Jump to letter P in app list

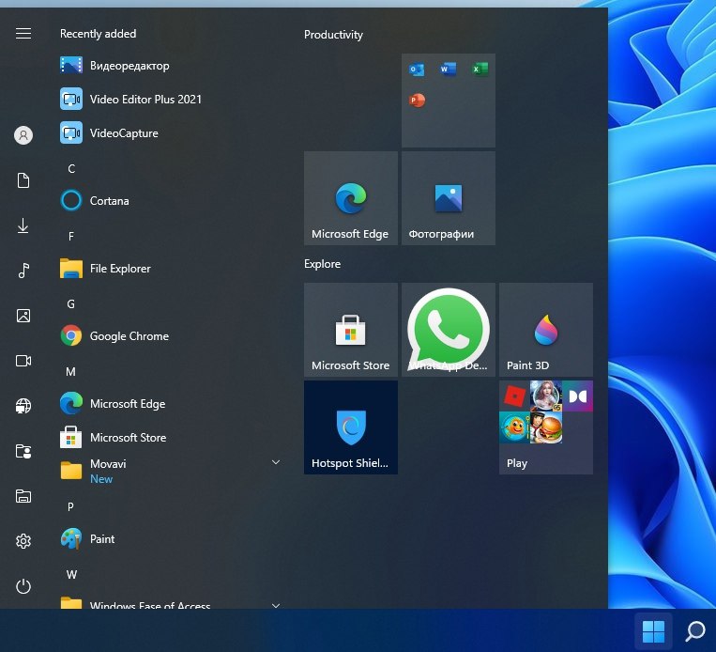70,506
